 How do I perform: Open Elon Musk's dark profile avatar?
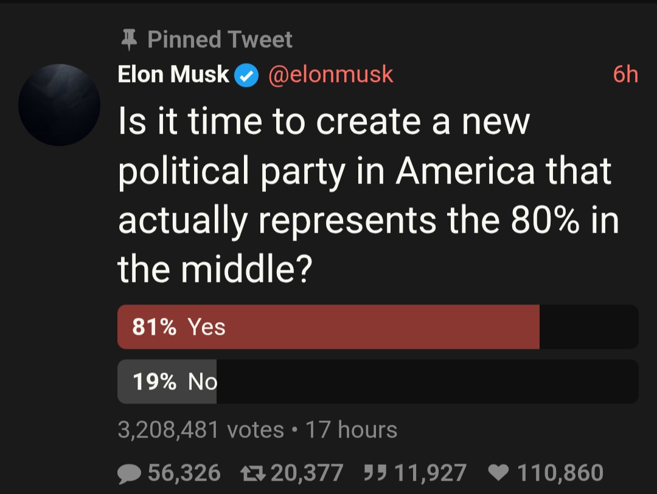point(60,105)
